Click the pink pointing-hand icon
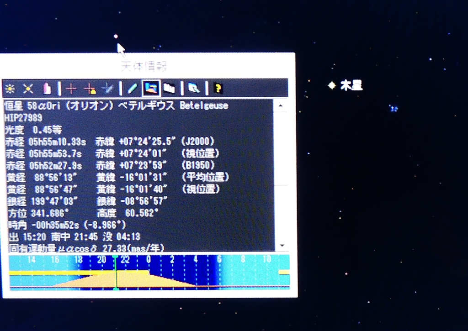 point(47,89)
